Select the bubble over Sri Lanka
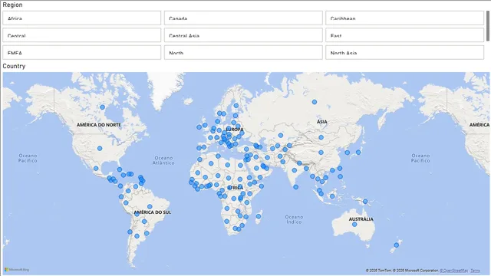Viewport: 491px width, 276px height. [x=296, y=187]
